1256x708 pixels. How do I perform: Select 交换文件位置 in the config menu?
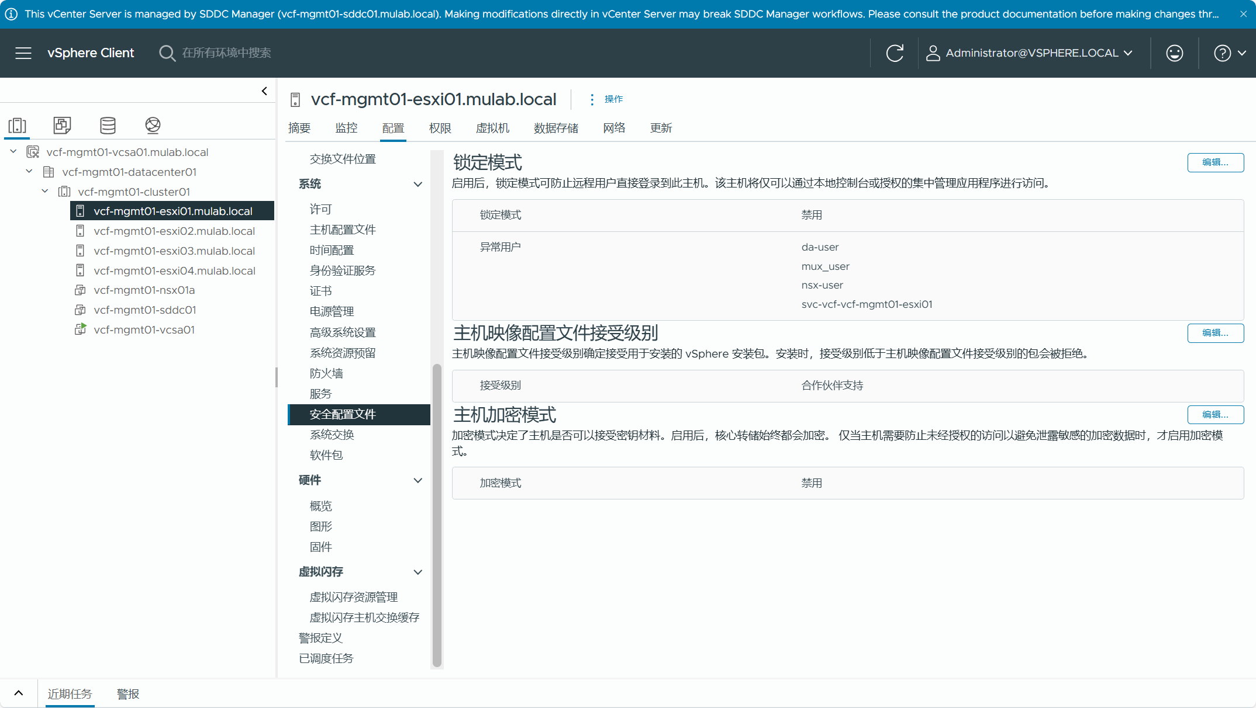343,159
